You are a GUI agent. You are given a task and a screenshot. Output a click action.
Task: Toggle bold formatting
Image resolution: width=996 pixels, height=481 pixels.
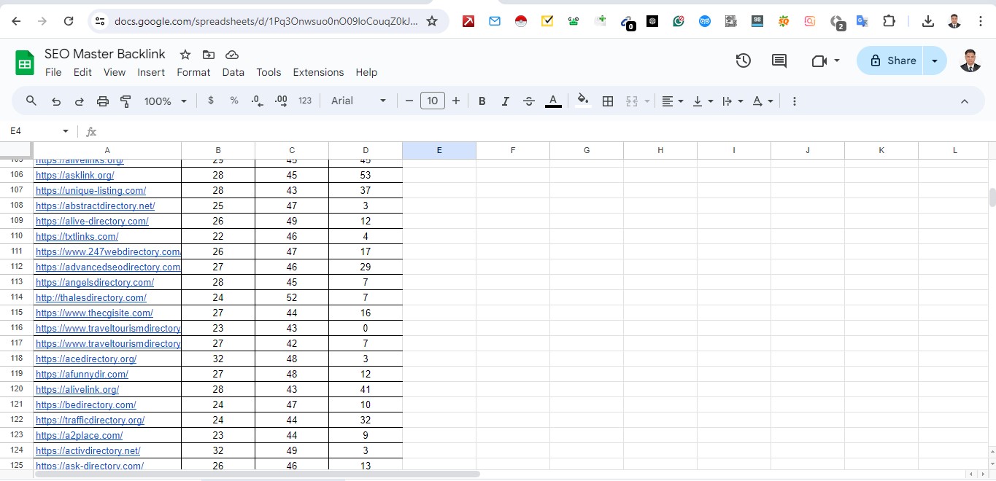coord(482,101)
